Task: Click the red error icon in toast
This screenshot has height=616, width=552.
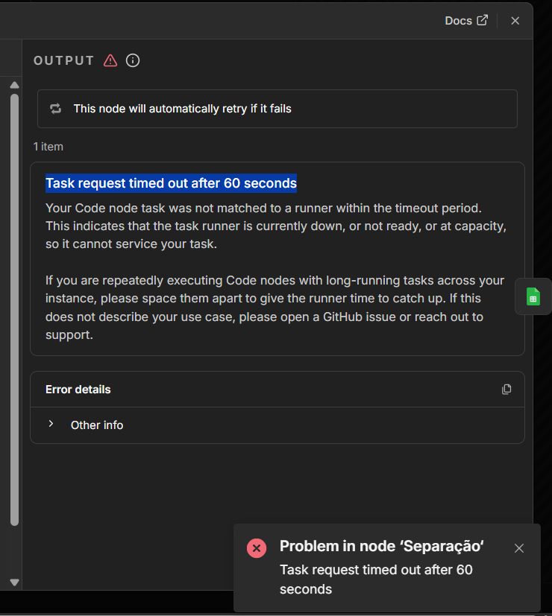Action: [257, 548]
